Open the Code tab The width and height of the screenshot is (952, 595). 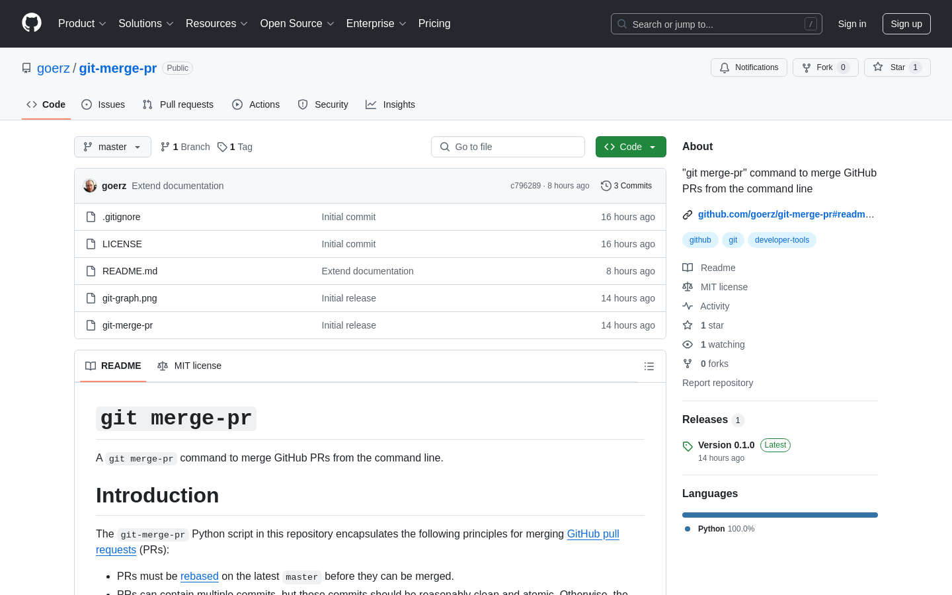[x=46, y=104]
